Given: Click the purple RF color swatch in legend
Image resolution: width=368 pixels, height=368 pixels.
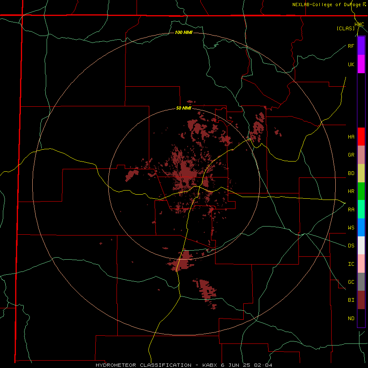Looking at the screenshot, I should click(x=361, y=46).
